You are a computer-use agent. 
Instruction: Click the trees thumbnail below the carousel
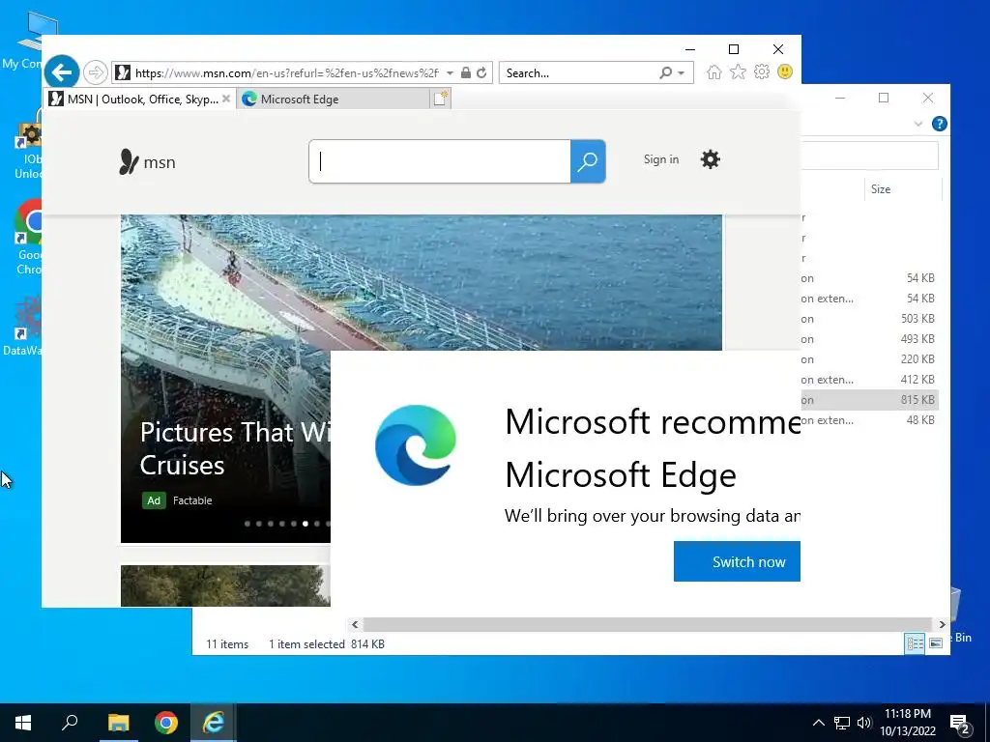point(225,586)
